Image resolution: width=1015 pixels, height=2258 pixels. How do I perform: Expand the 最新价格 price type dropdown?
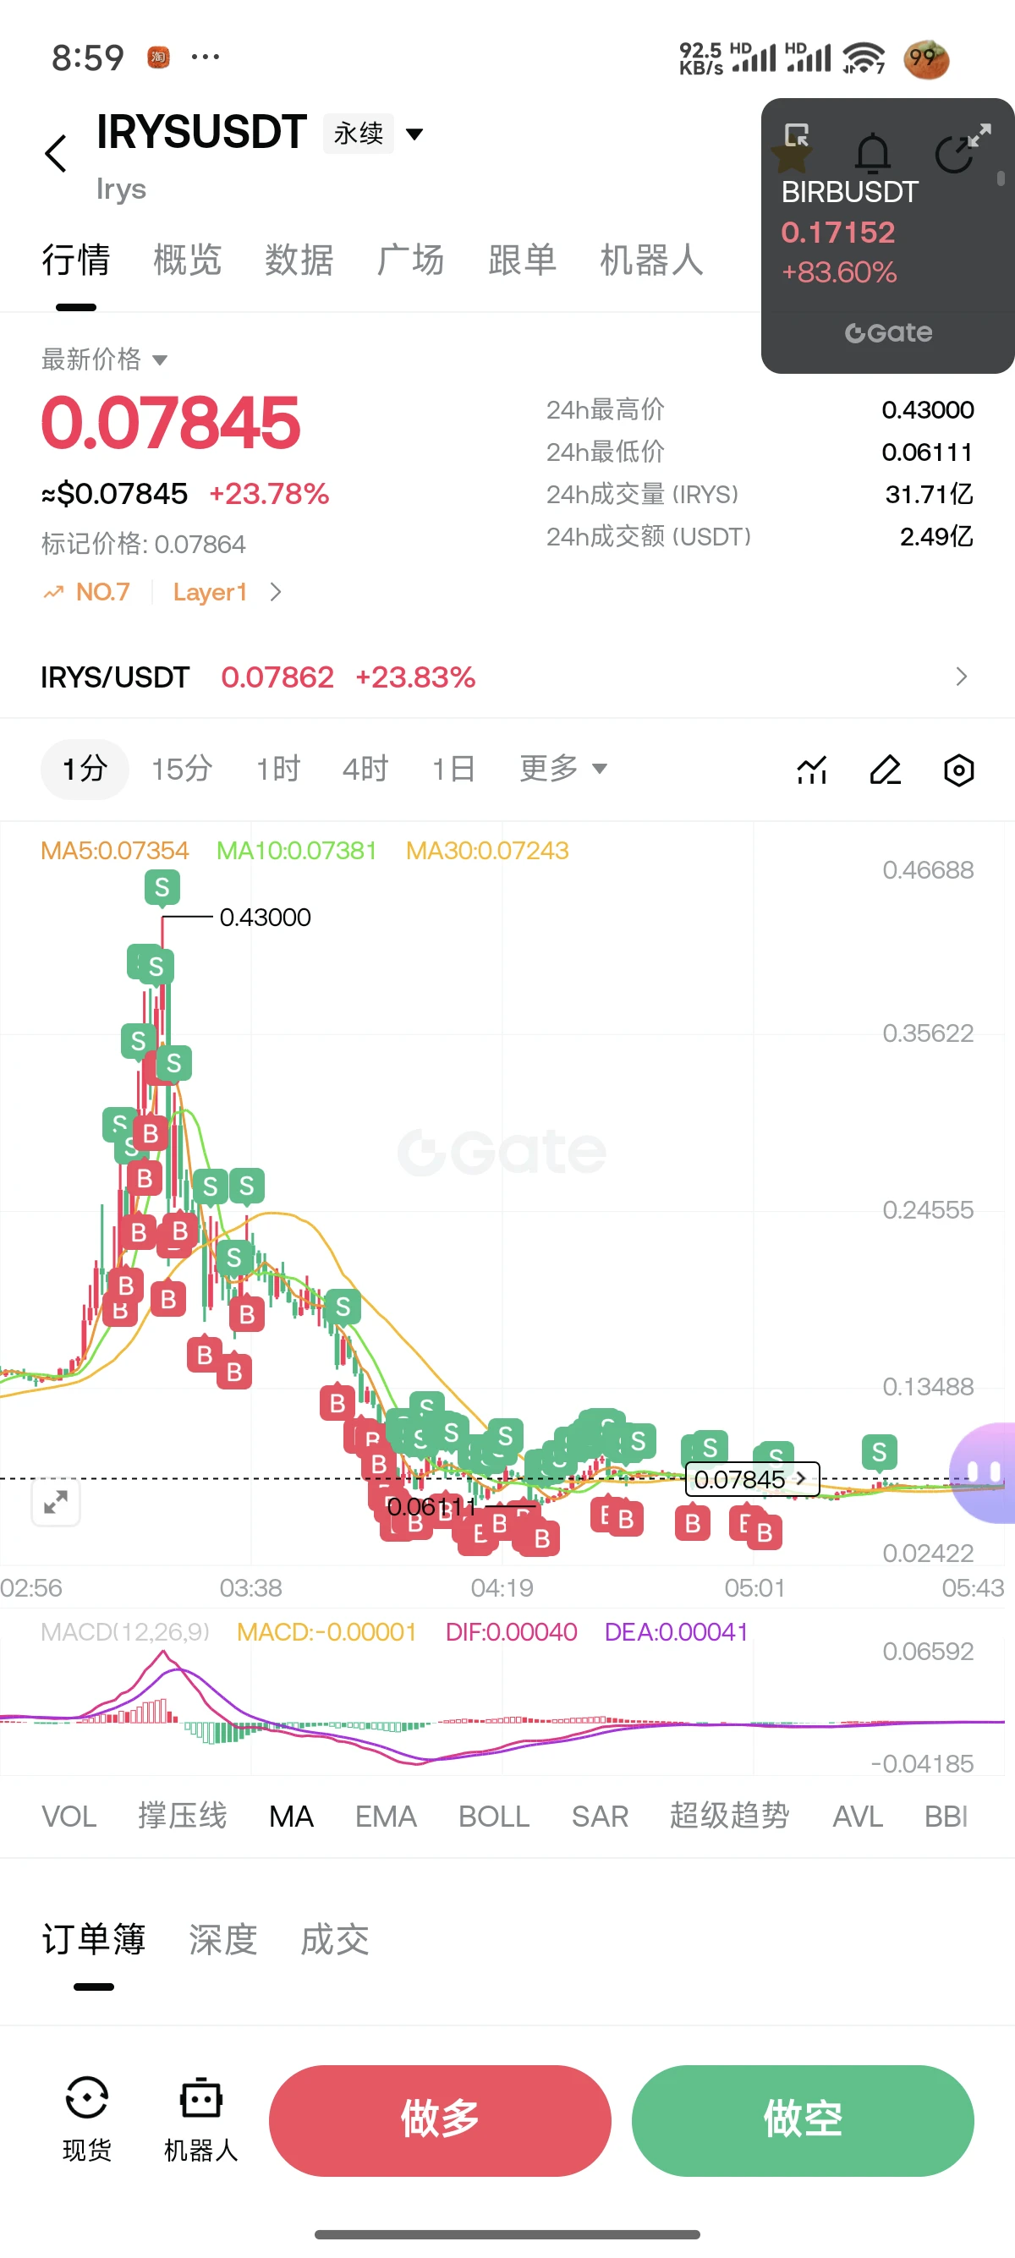coord(104,359)
